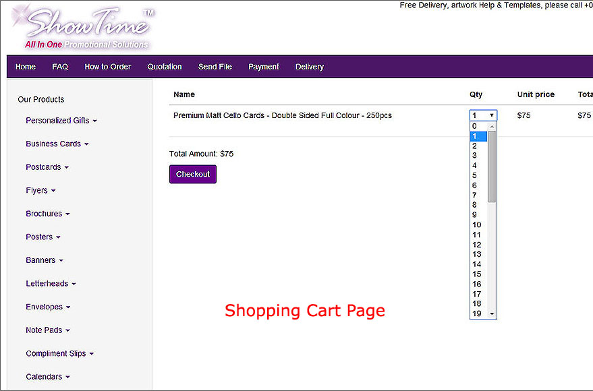This screenshot has height=391, width=593.
Task: Choose quantity 17 in Qty list
Action: click(479, 294)
